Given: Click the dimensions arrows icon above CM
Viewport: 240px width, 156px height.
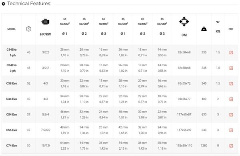Looking at the screenshot, I should coord(184,22).
